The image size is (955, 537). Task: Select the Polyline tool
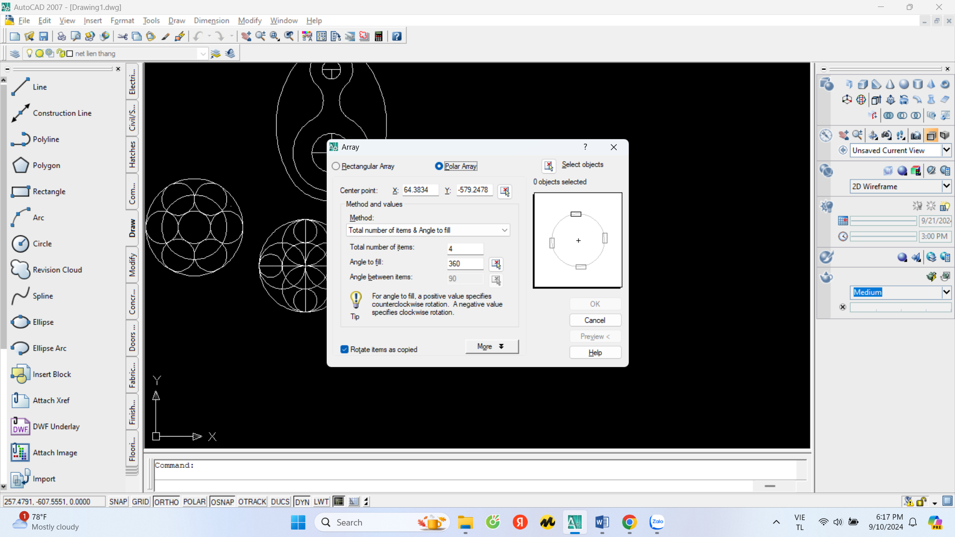tap(35, 139)
